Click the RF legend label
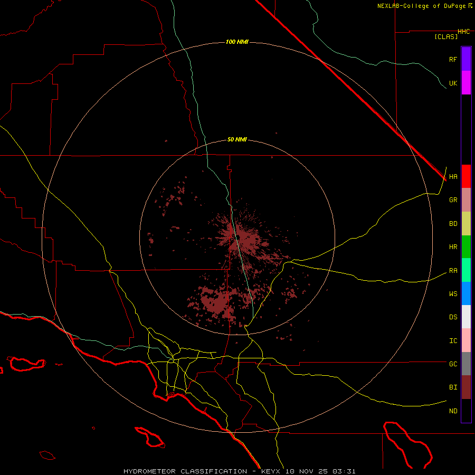This screenshot has width=475, height=475. (453, 59)
